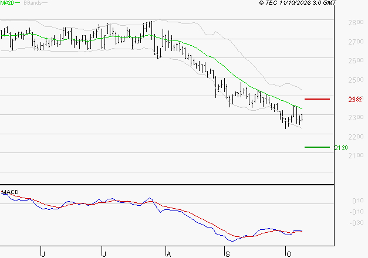This screenshot has height=258, width=368.
Task: Click the 2800 price axis label
Action: click(356, 22)
